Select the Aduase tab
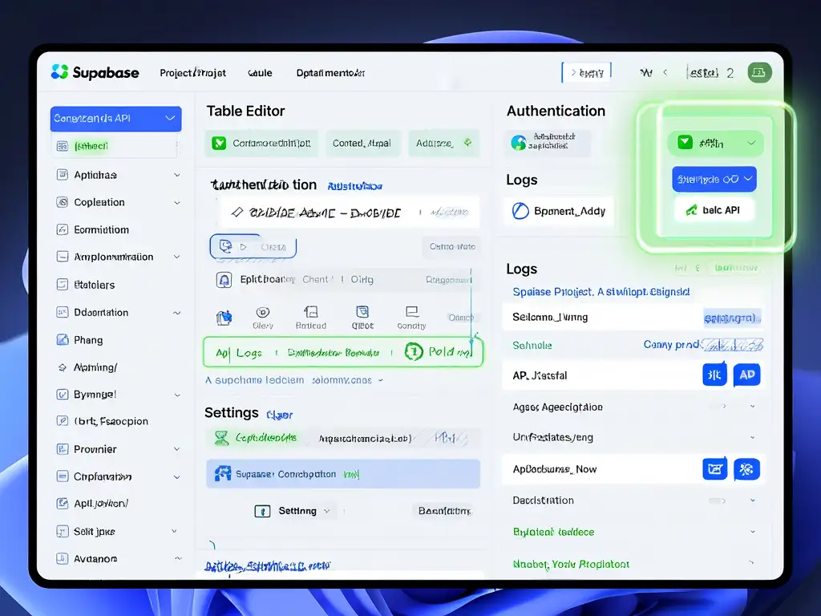The width and height of the screenshot is (821, 616). 444,143
